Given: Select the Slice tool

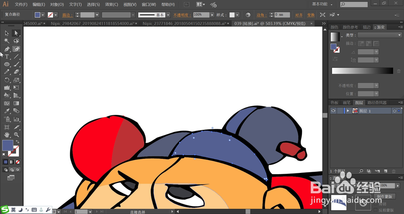Looking at the screenshot, I should (16, 127).
